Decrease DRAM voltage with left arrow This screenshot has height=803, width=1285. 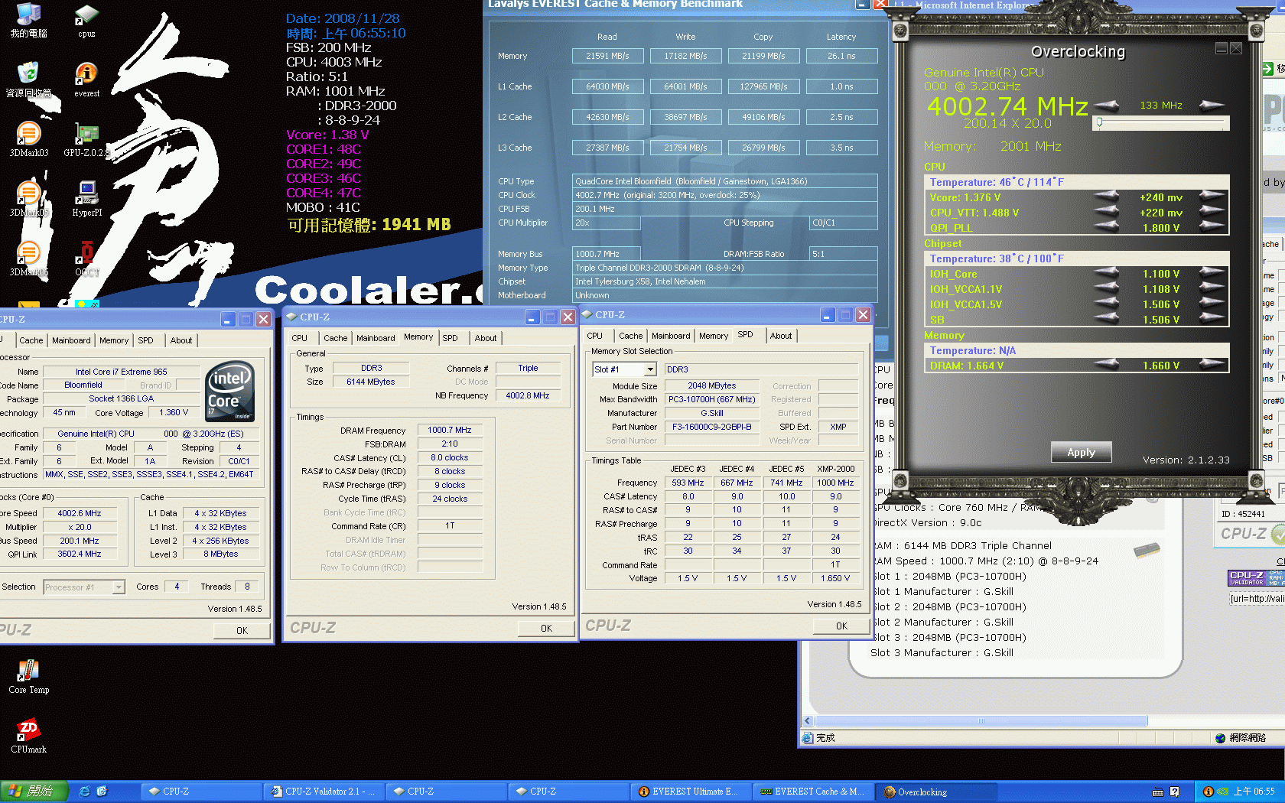tap(1106, 366)
